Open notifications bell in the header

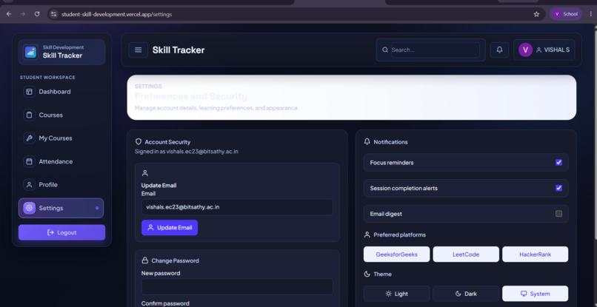click(x=499, y=50)
